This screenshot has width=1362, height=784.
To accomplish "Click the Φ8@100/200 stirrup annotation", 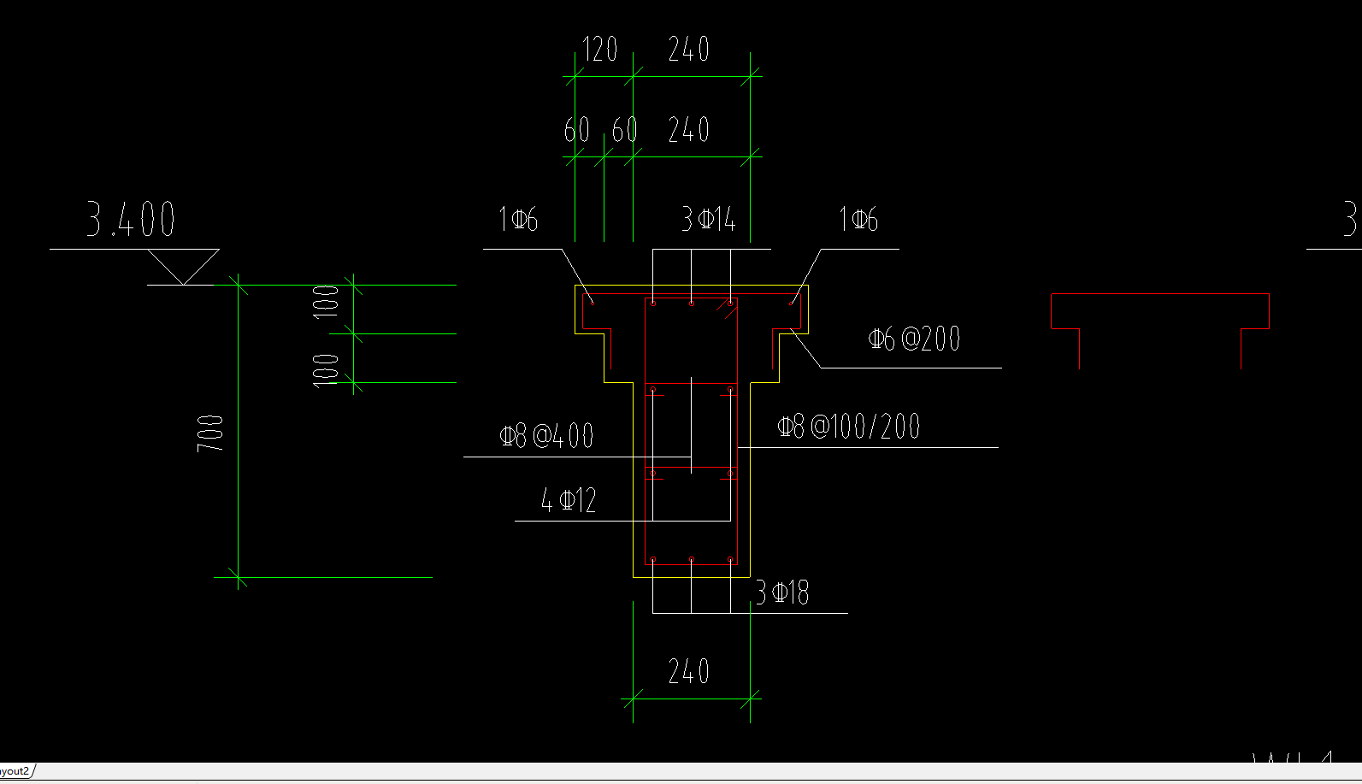I will (848, 427).
